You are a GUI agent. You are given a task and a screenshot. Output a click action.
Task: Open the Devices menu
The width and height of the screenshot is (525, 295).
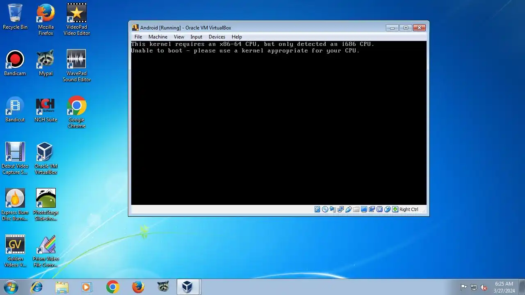coord(217,37)
